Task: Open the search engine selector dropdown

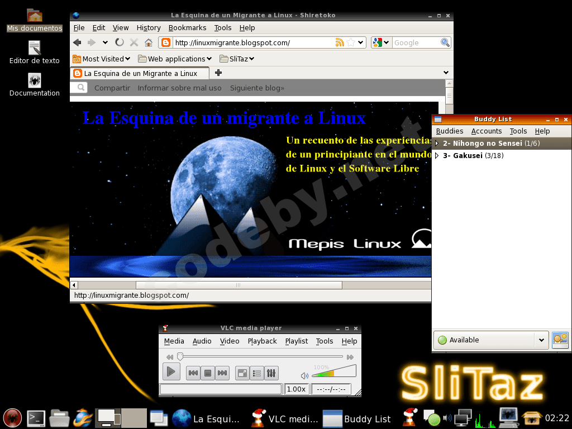Action: 381,42
